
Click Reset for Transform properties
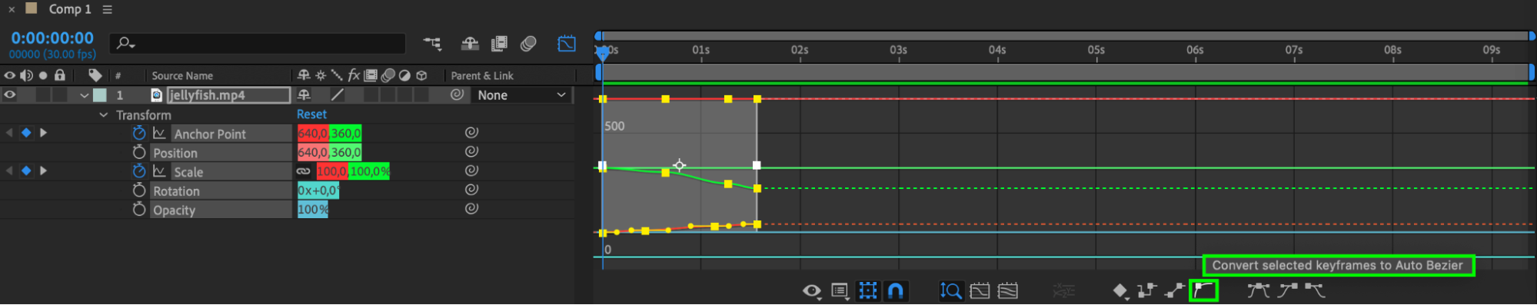pyautogui.click(x=311, y=114)
